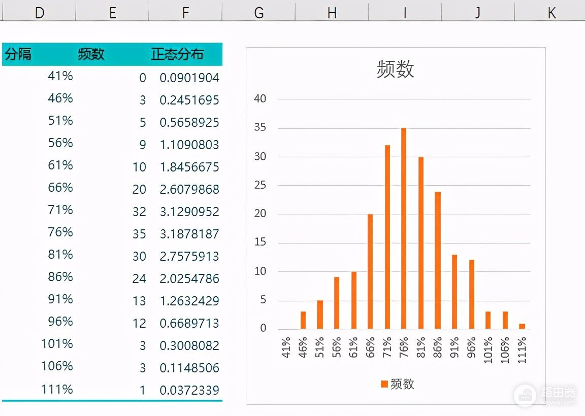
Task: Select the 正态分布 header cell
Action: (177, 54)
